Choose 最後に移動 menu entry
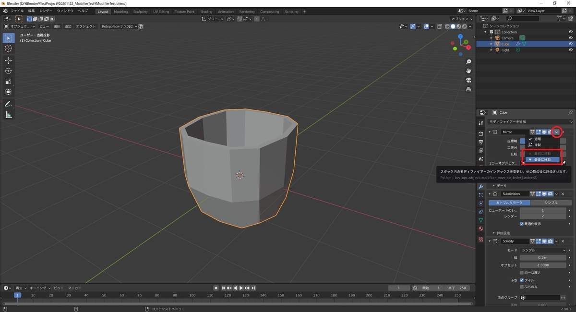Image resolution: width=576 pixels, height=312 pixels. 542,159
